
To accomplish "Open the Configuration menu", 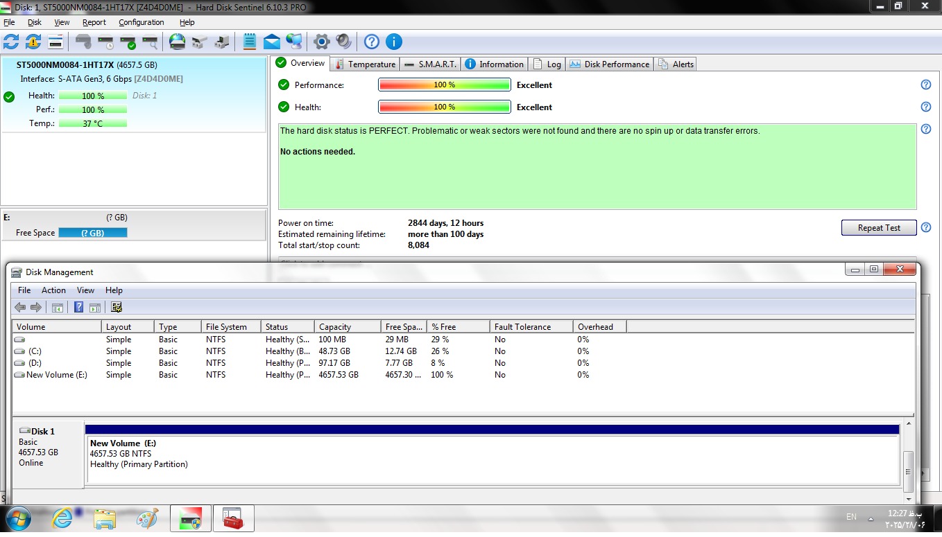I will tap(142, 22).
